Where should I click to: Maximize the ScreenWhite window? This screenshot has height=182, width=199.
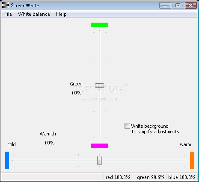[x=178, y=6]
